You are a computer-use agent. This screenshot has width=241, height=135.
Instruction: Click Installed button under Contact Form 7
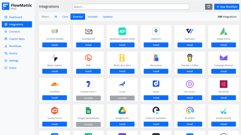[88, 98]
